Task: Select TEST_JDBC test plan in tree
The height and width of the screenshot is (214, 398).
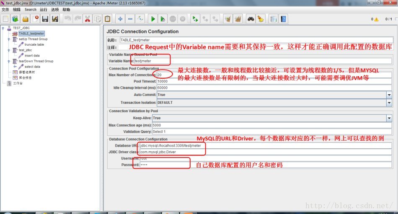Action: point(21,28)
